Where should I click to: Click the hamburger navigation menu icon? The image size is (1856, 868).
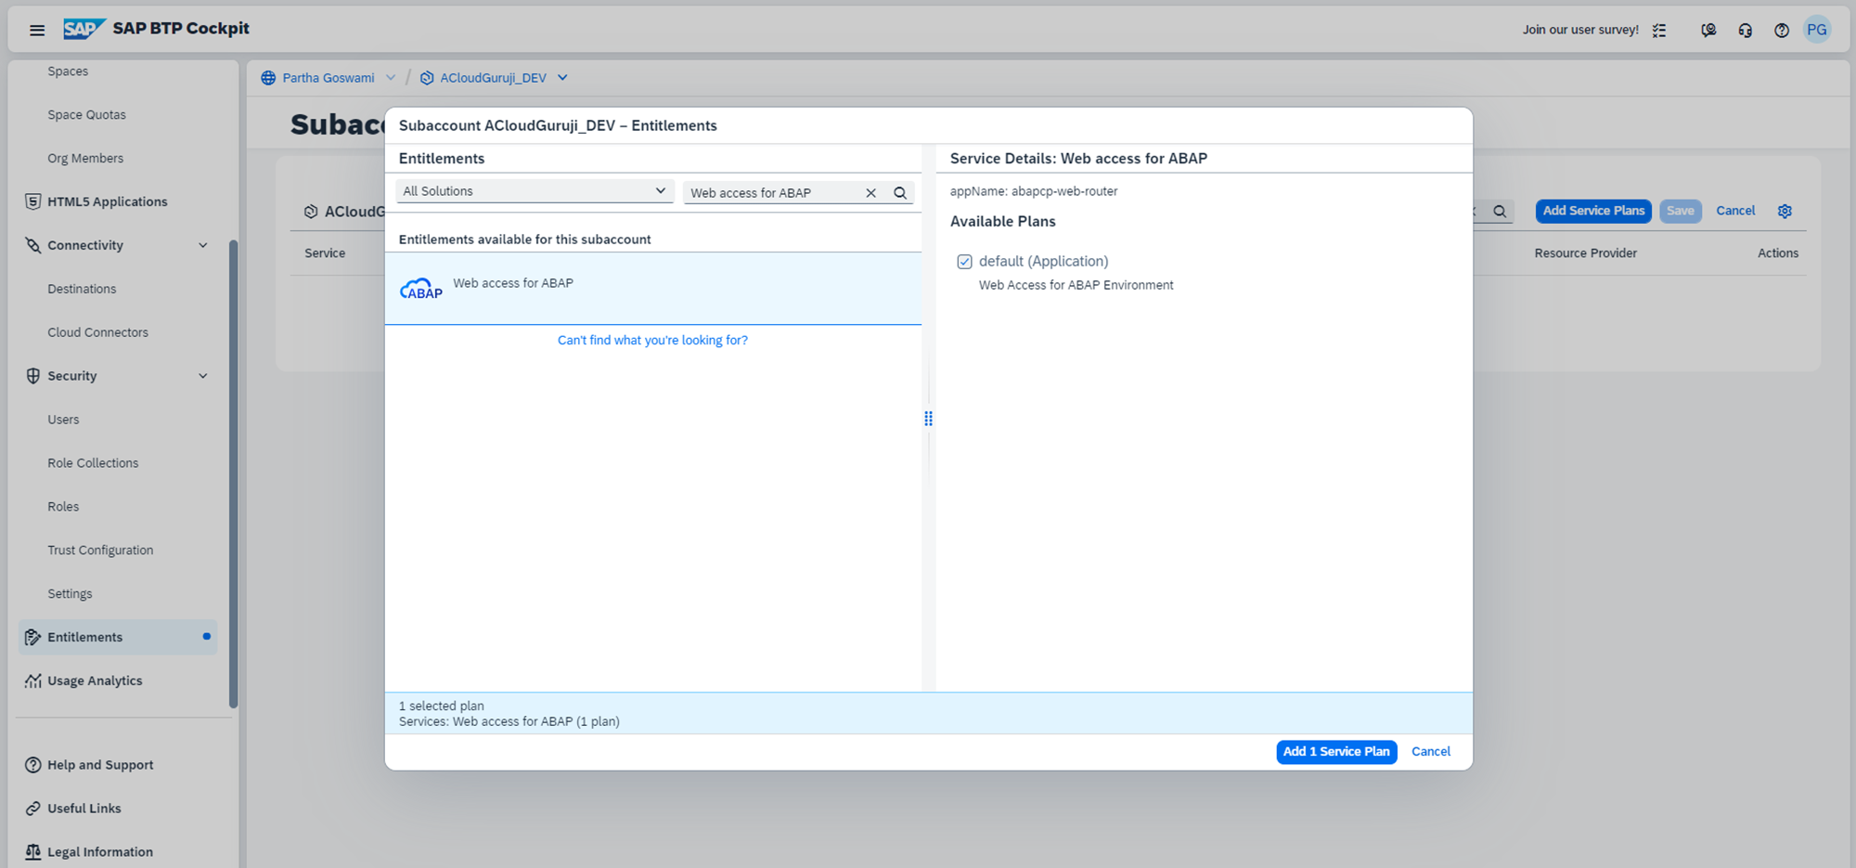coord(37,30)
